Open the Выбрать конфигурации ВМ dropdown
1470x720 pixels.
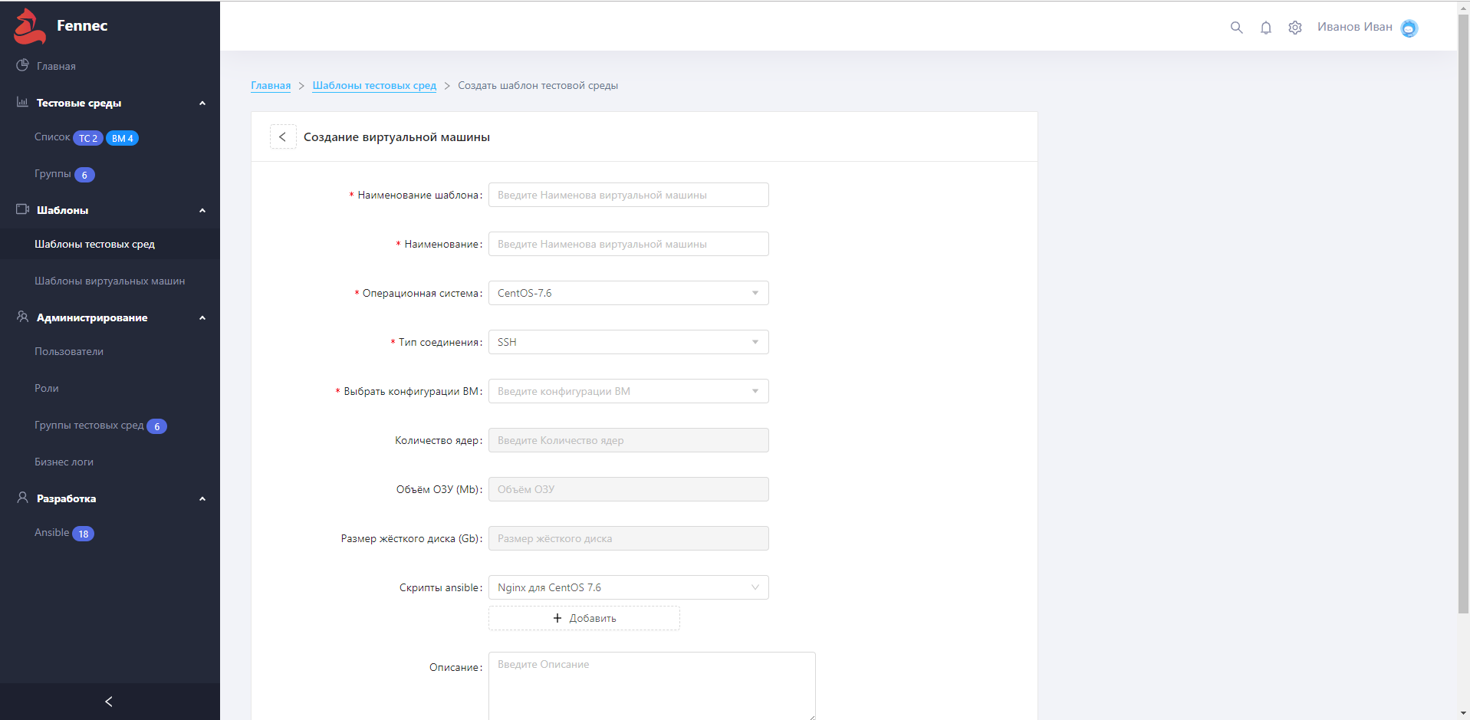(x=629, y=391)
